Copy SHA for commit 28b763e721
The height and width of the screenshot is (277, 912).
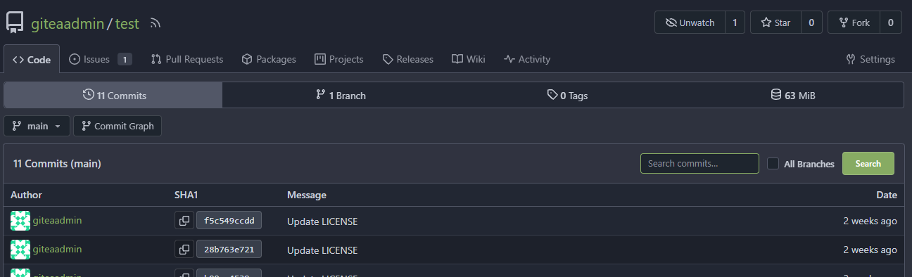[184, 250]
